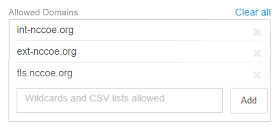This screenshot has width=279, height=131.
Task: Clear all allowed domains
Action: tap(253, 12)
